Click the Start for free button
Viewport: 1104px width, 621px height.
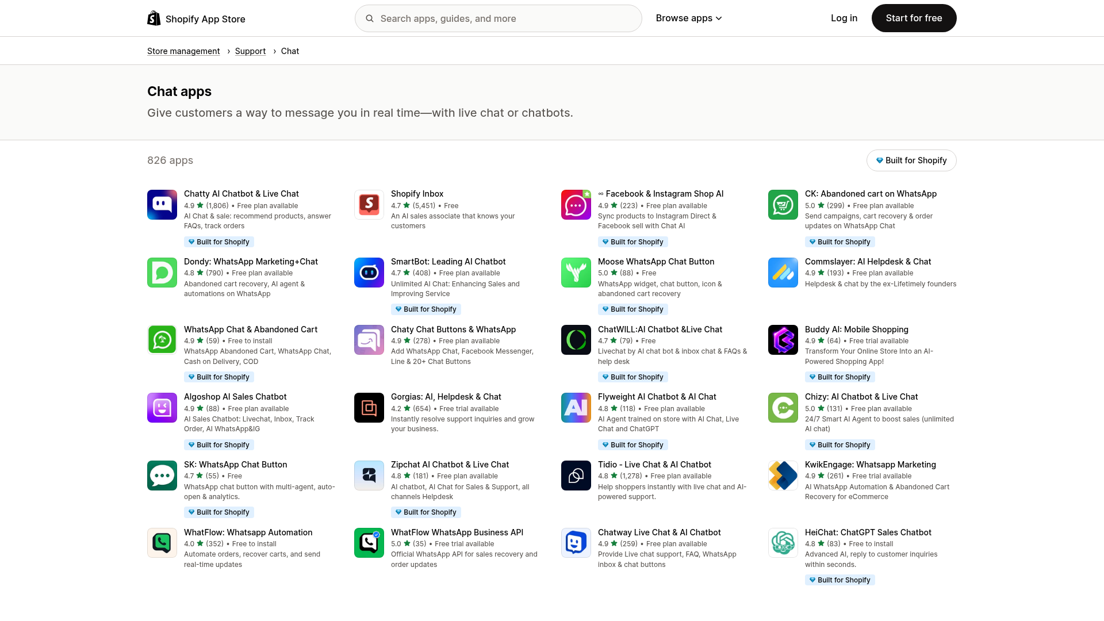(x=914, y=18)
